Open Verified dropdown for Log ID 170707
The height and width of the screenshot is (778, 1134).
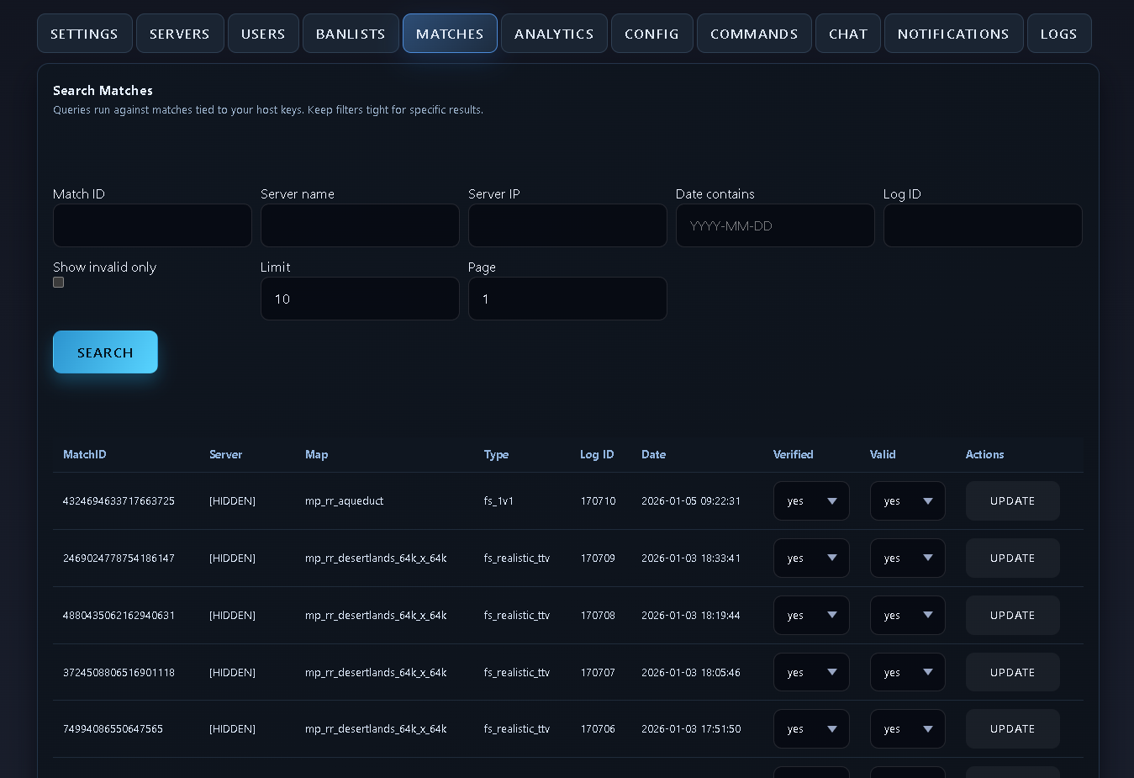810,673
